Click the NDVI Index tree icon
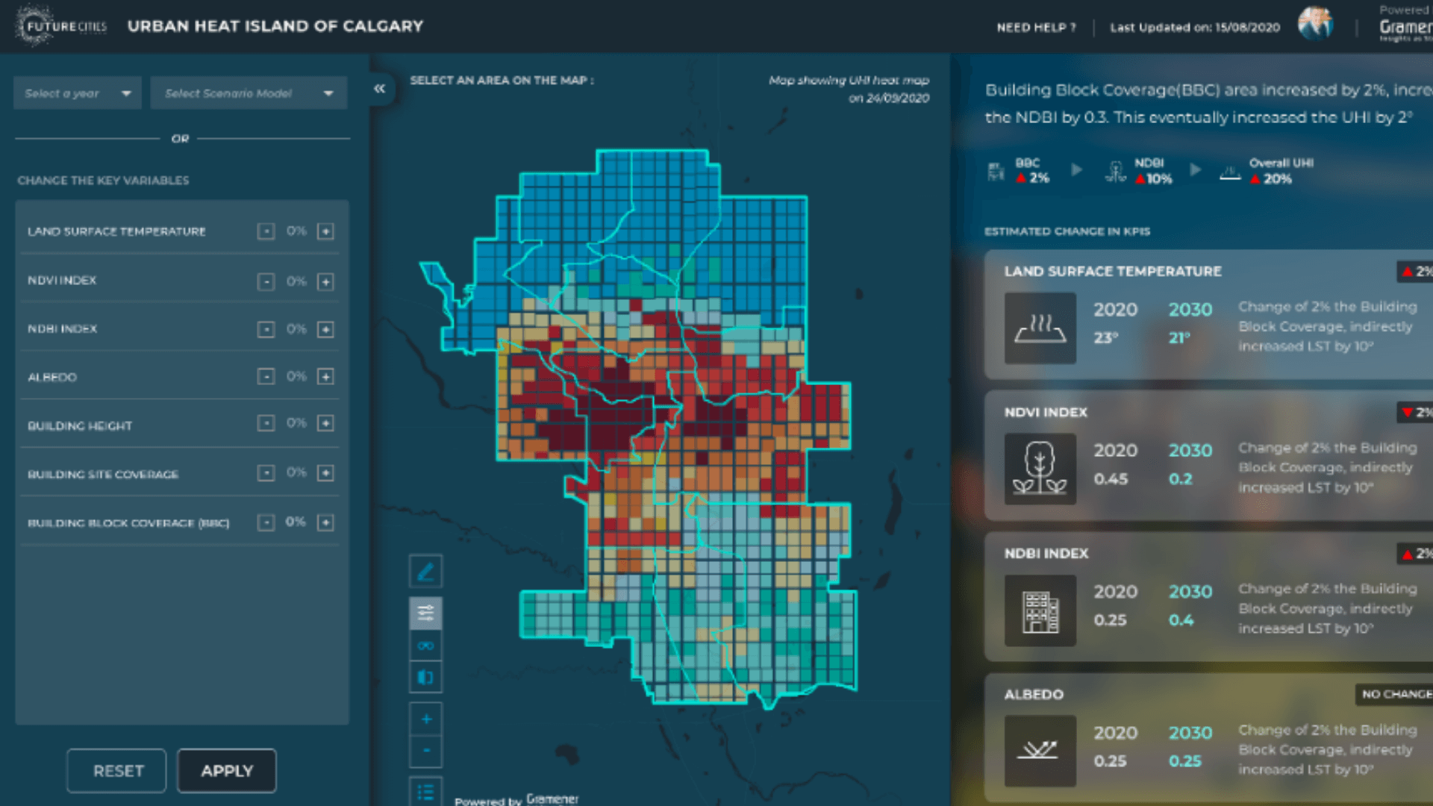 click(x=1040, y=468)
